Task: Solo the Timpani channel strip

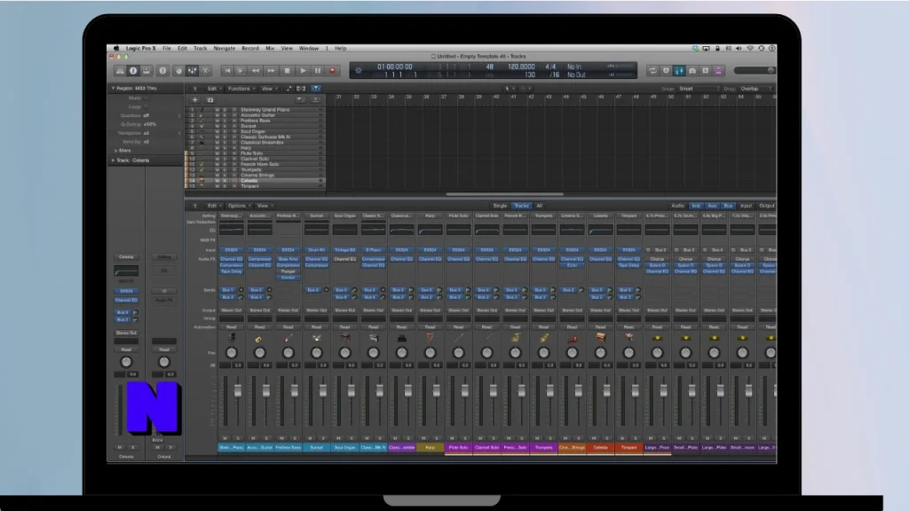Action: (636, 438)
